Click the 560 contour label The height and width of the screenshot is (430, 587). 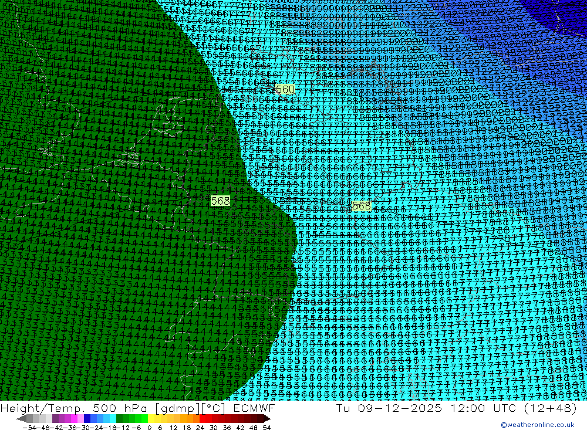click(285, 89)
